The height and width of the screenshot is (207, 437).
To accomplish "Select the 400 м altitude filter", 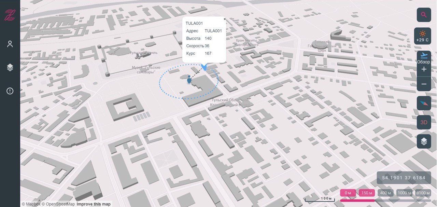I will point(385,193).
